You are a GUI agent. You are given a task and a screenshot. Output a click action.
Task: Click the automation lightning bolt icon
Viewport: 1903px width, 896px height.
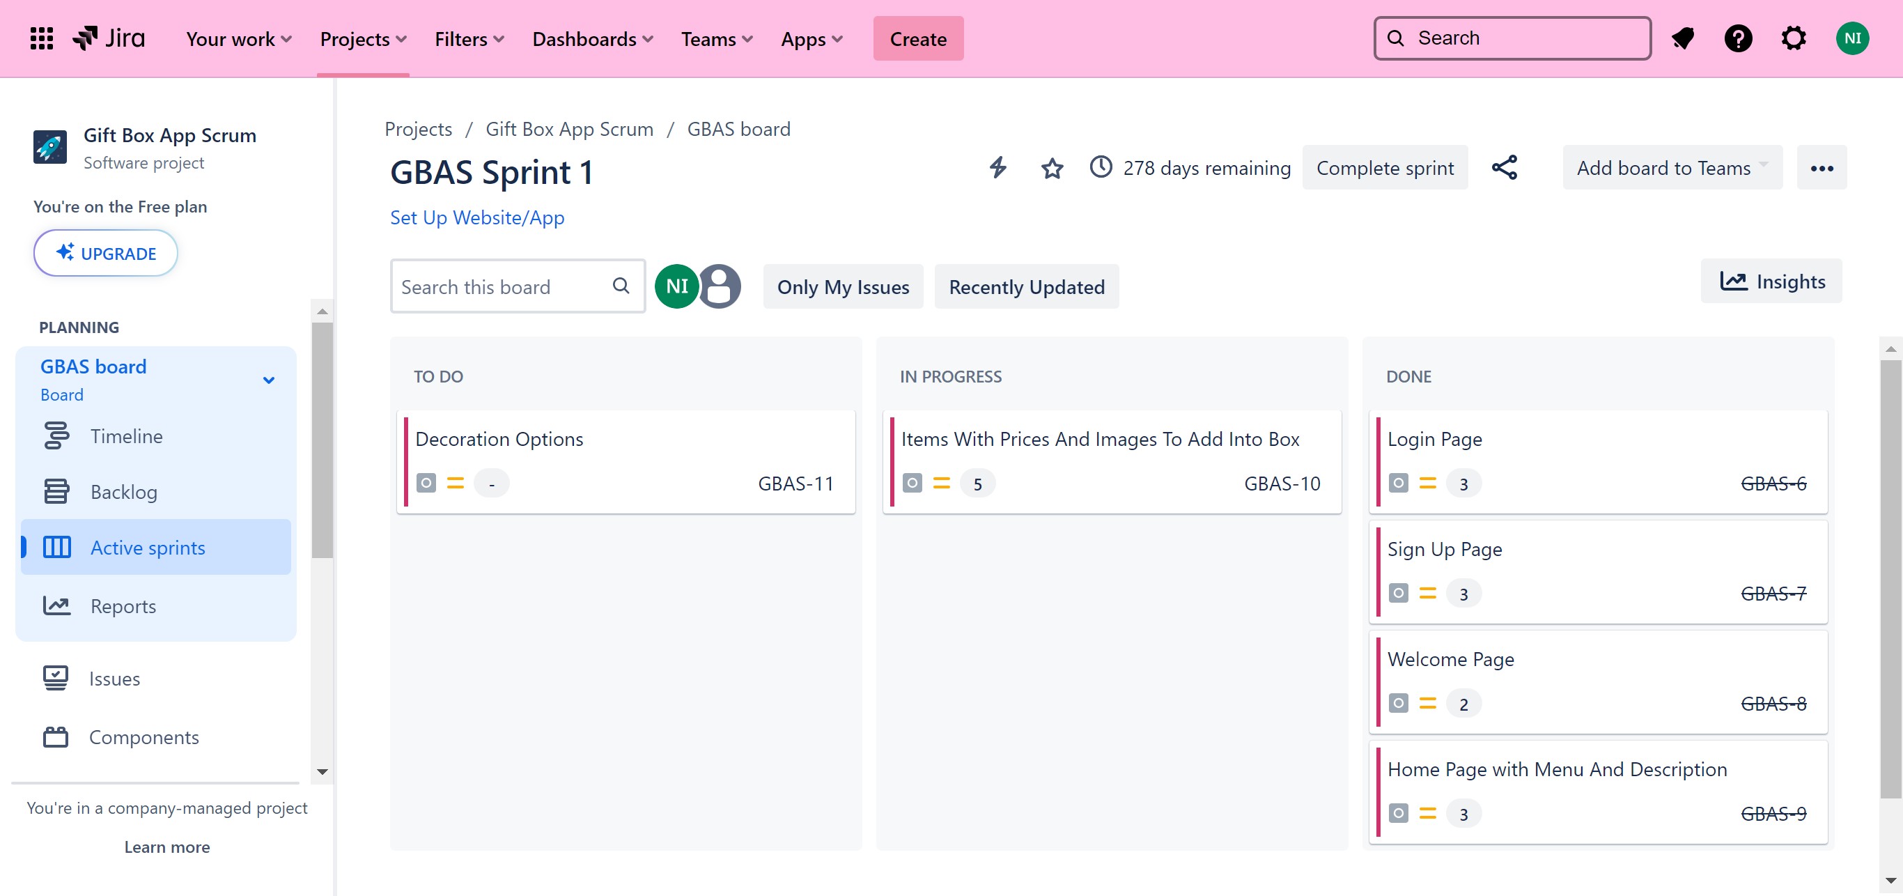click(997, 168)
